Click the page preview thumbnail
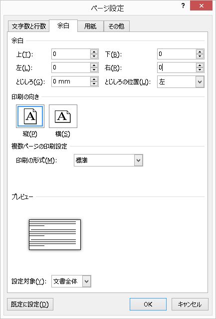 [55, 234]
